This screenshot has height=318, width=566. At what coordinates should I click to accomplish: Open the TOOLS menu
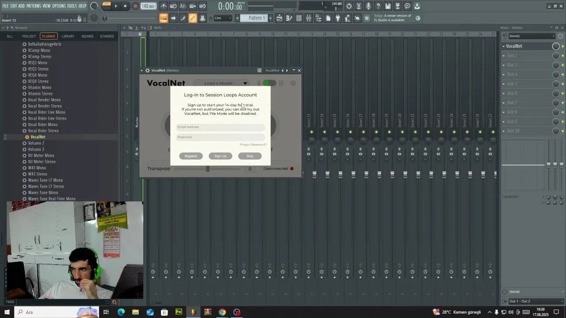pyautogui.click(x=72, y=6)
